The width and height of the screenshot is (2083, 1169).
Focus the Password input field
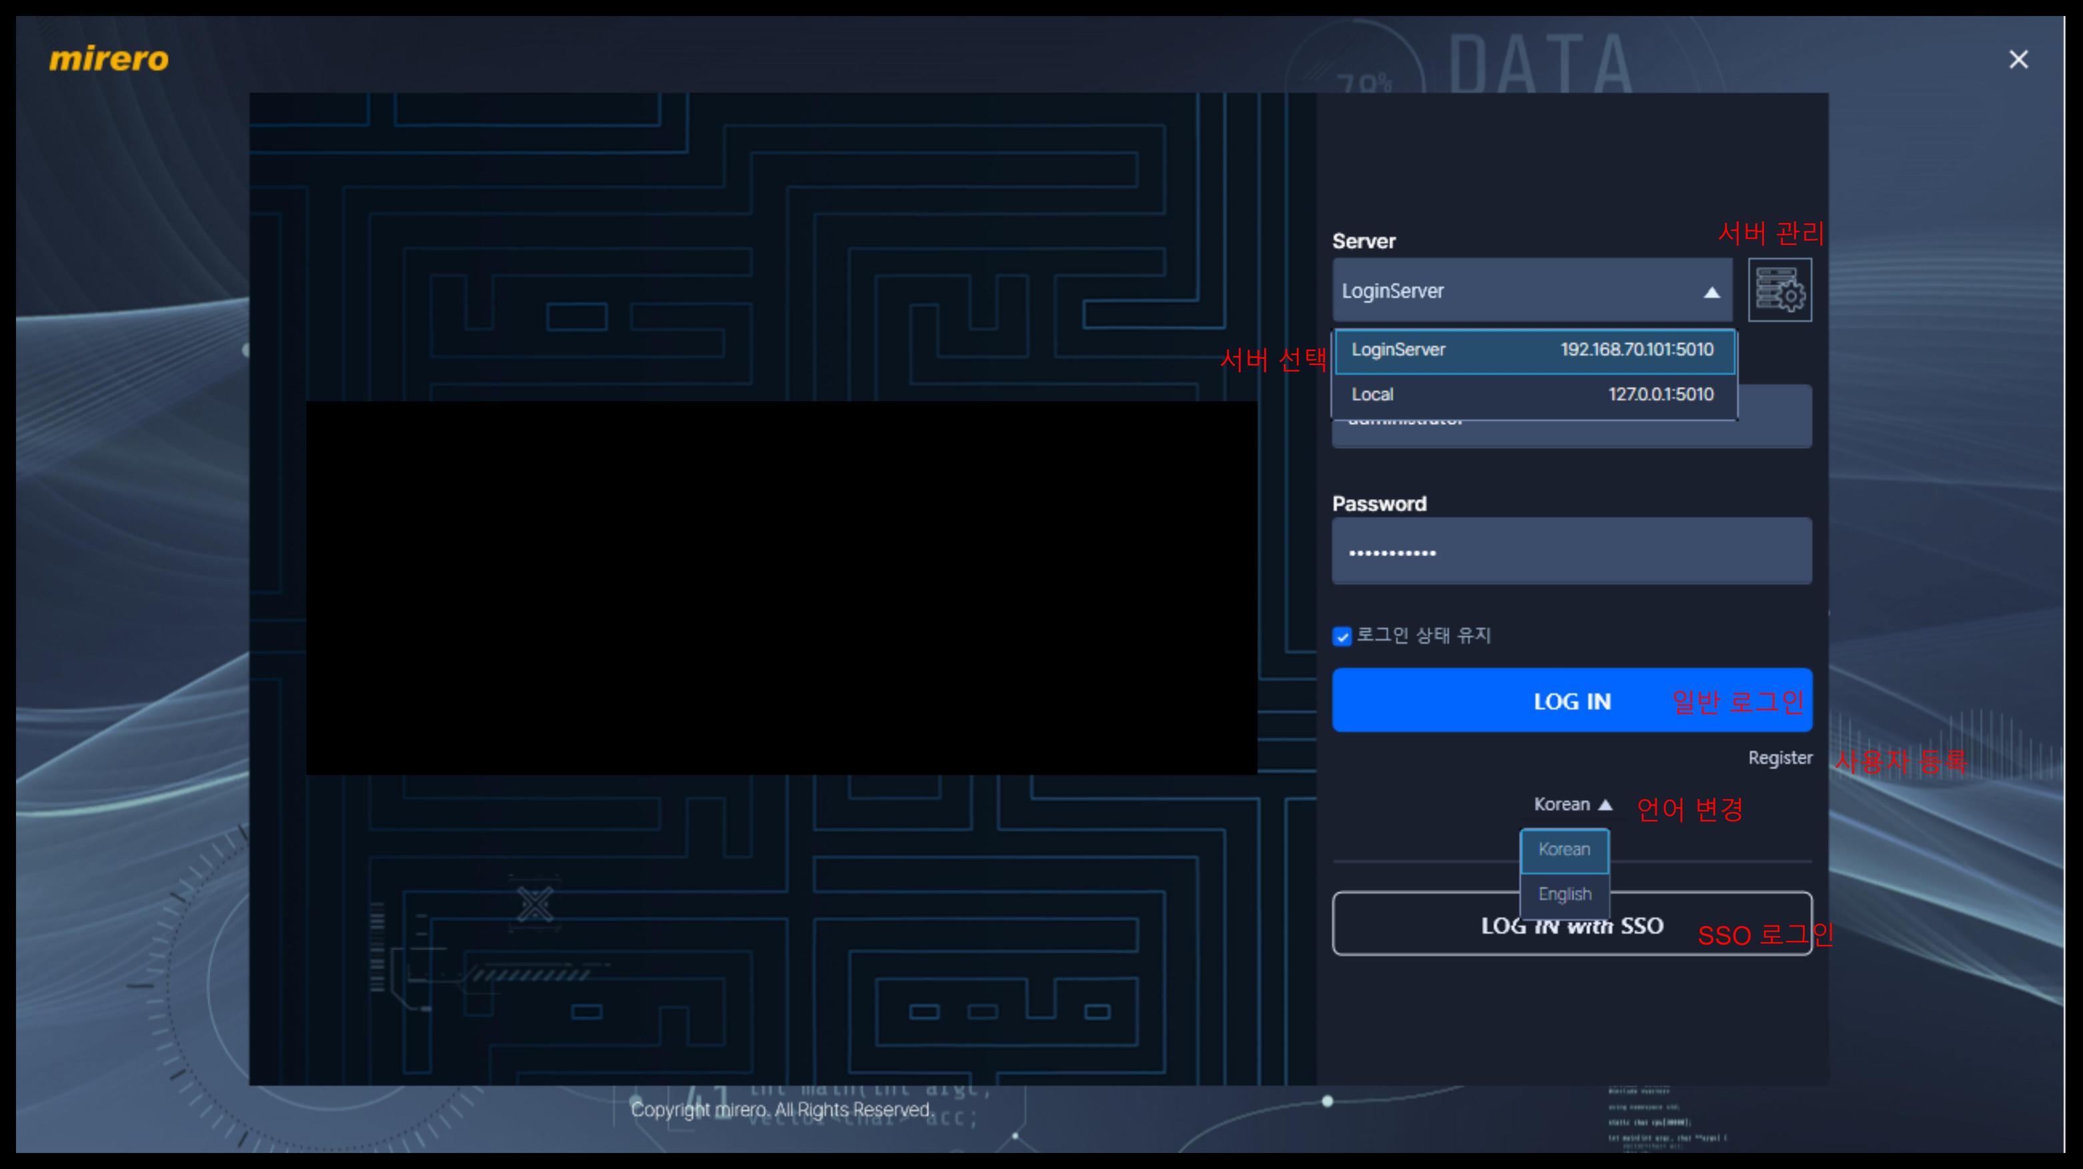pos(1571,552)
